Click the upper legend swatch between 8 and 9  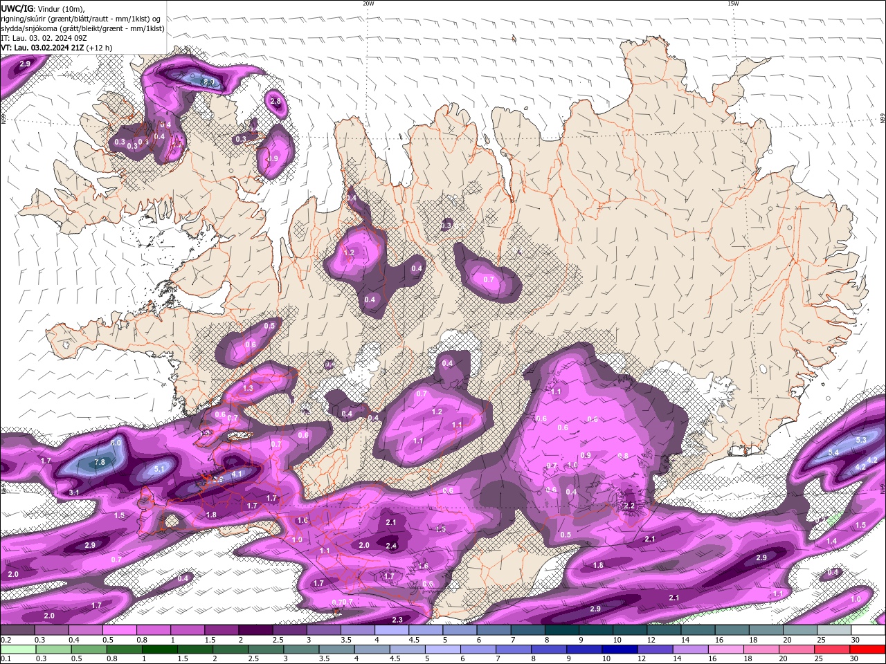[562, 630]
